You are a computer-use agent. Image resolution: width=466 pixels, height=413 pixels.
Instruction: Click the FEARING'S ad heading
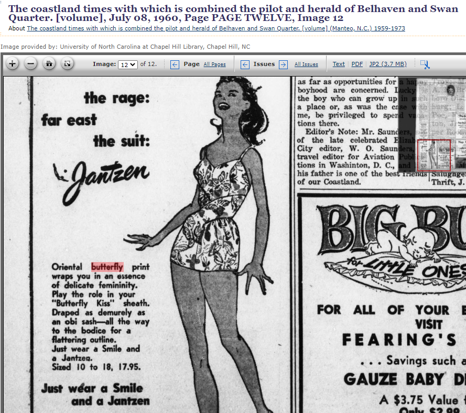tap(399, 340)
